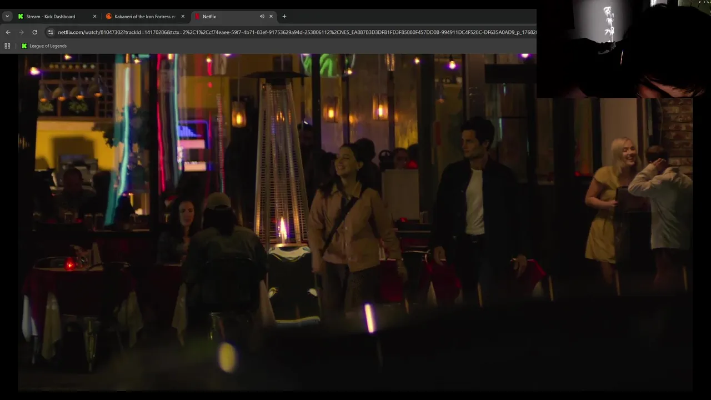
Task: Mute the Netflix tab via speaker icon
Action: pyautogui.click(x=262, y=17)
